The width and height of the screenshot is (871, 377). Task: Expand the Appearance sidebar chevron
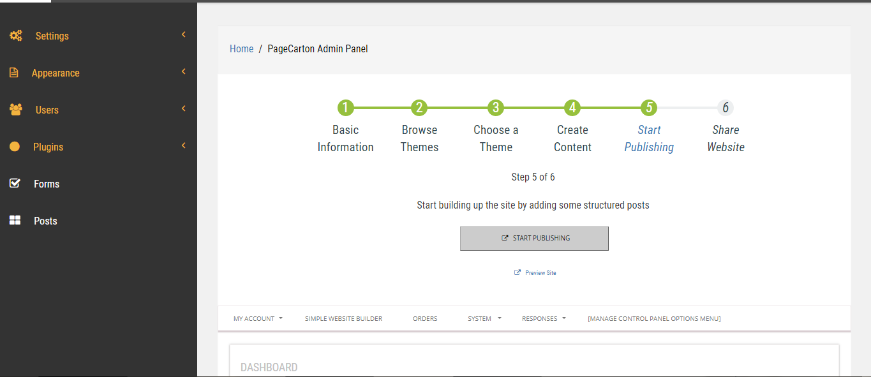point(183,71)
